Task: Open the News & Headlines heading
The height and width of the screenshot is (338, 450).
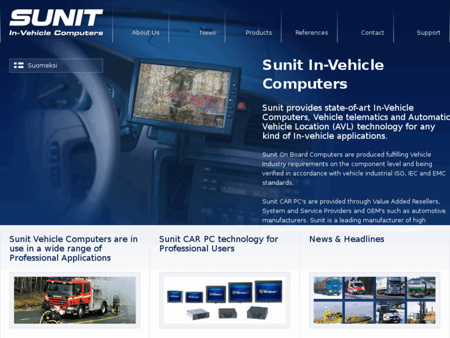Action: point(347,239)
